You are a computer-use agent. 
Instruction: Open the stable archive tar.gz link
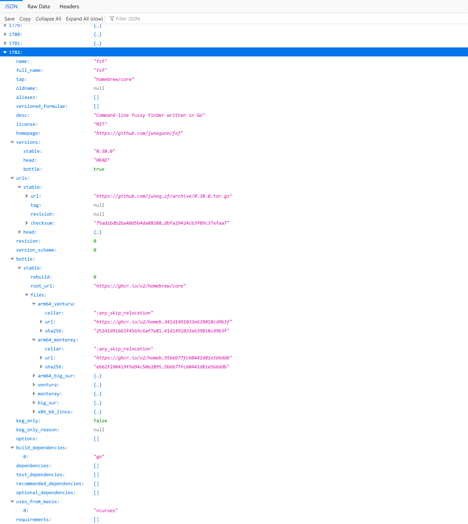163,196
